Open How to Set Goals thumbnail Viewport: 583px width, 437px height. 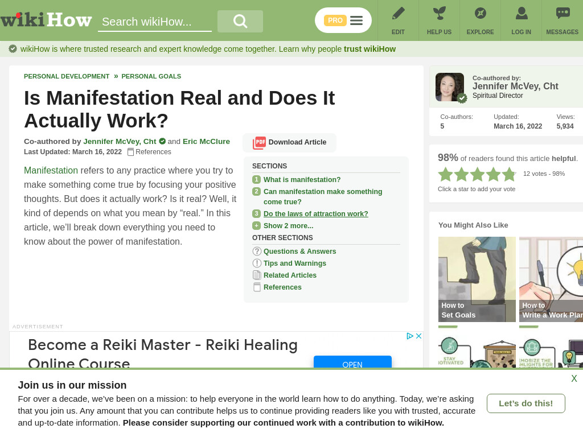tap(477, 279)
